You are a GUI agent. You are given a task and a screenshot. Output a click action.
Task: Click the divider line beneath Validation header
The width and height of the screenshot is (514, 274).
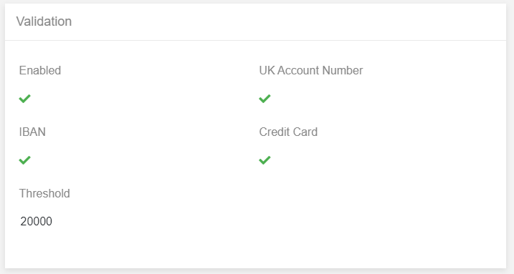click(255, 41)
